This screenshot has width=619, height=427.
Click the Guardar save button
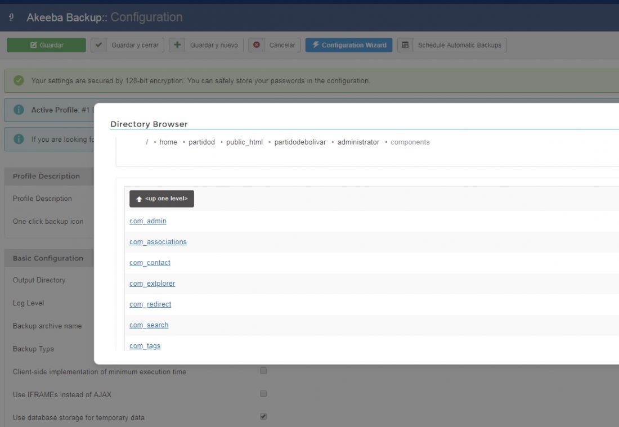pyautogui.click(x=46, y=45)
